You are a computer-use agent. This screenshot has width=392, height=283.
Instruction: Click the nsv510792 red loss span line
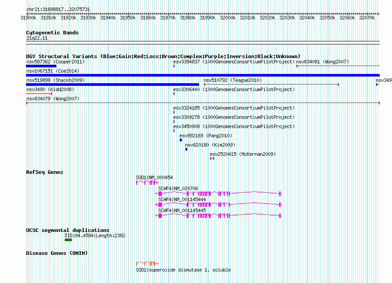coord(271,85)
